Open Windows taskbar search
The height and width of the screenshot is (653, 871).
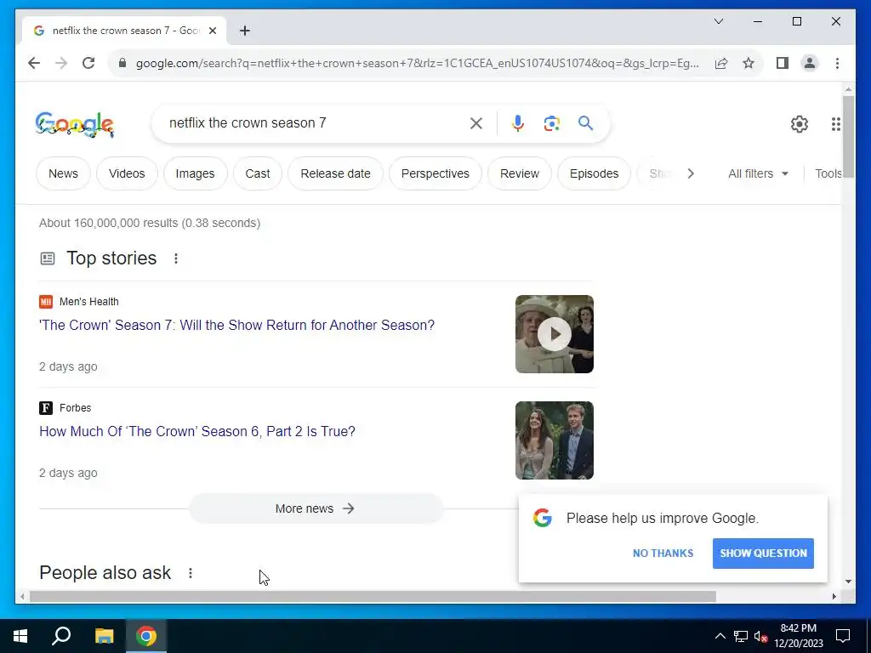[61, 636]
